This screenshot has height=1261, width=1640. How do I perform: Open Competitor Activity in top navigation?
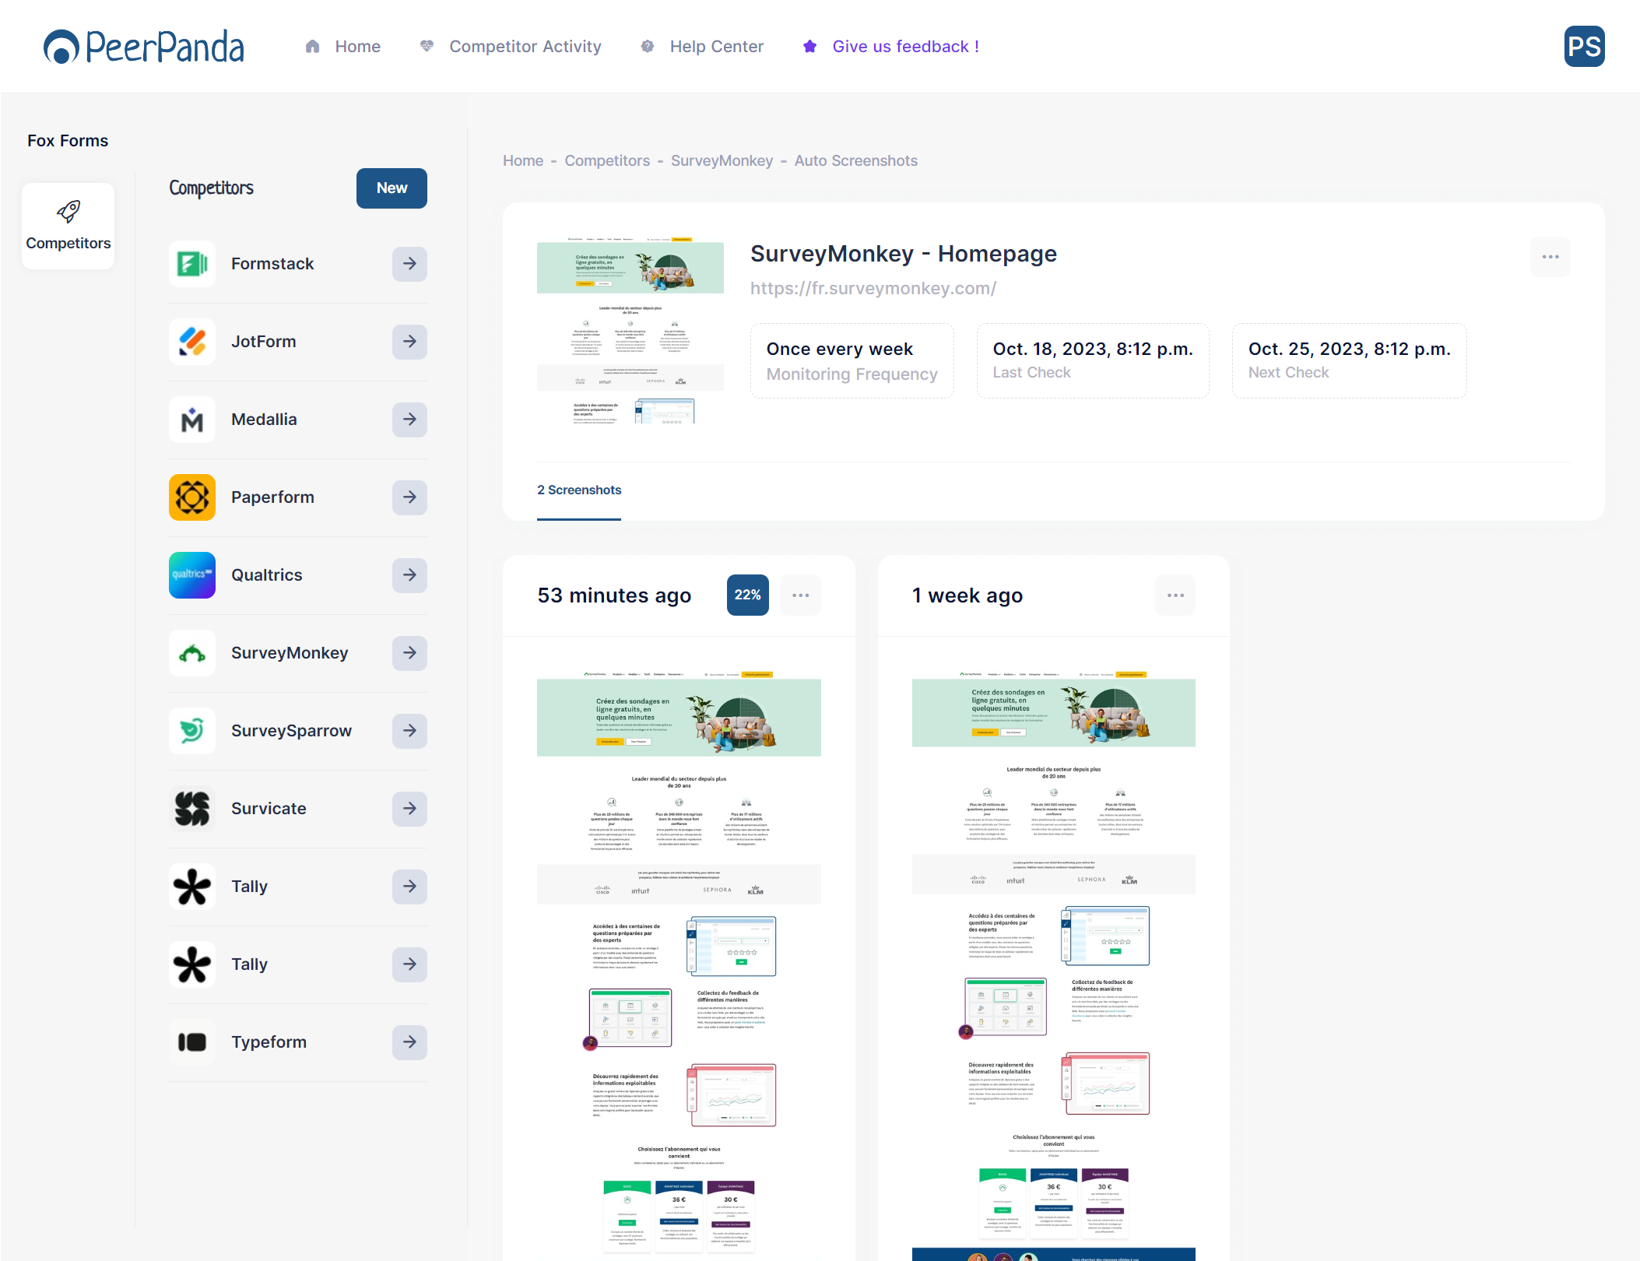(x=525, y=47)
